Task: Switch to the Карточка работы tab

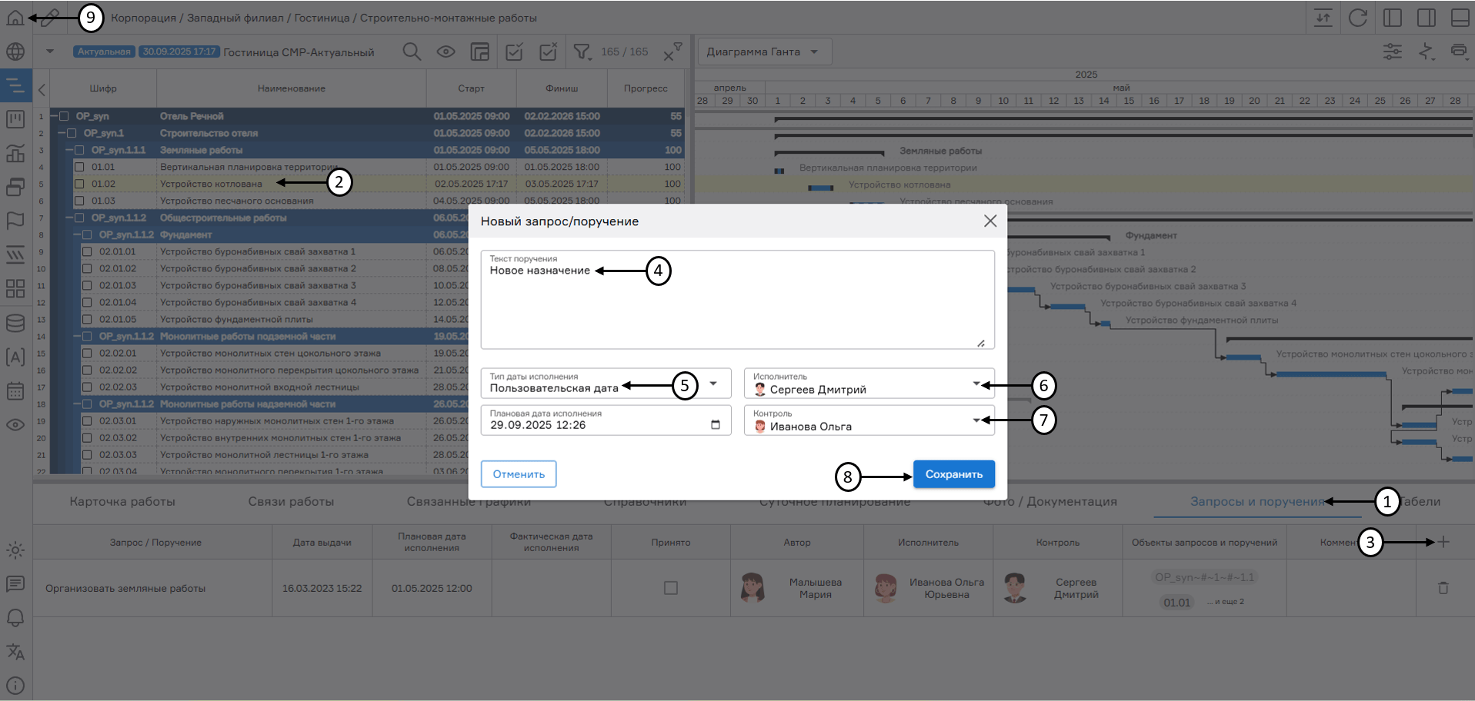Action: (x=122, y=501)
